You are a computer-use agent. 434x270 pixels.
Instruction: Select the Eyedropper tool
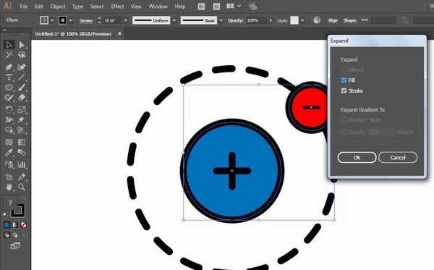9,153
